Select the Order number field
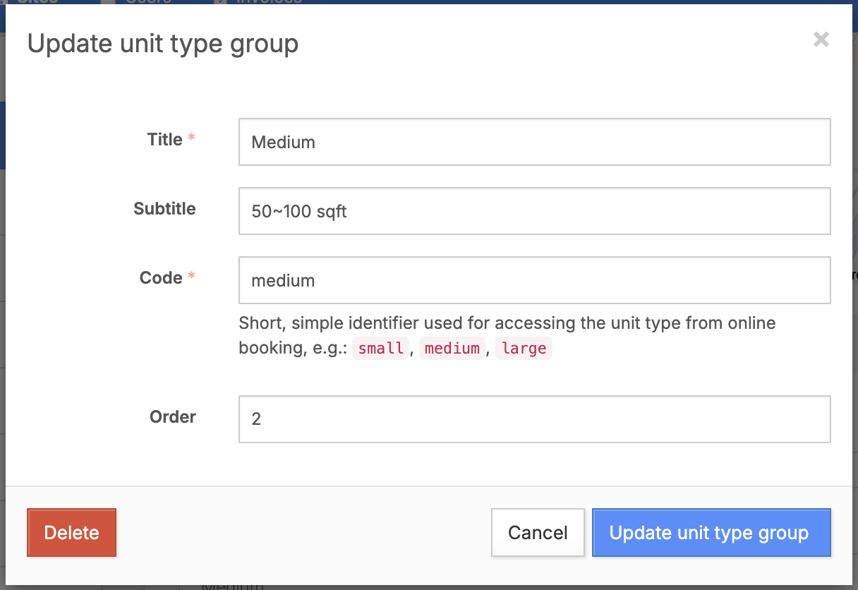 (534, 419)
